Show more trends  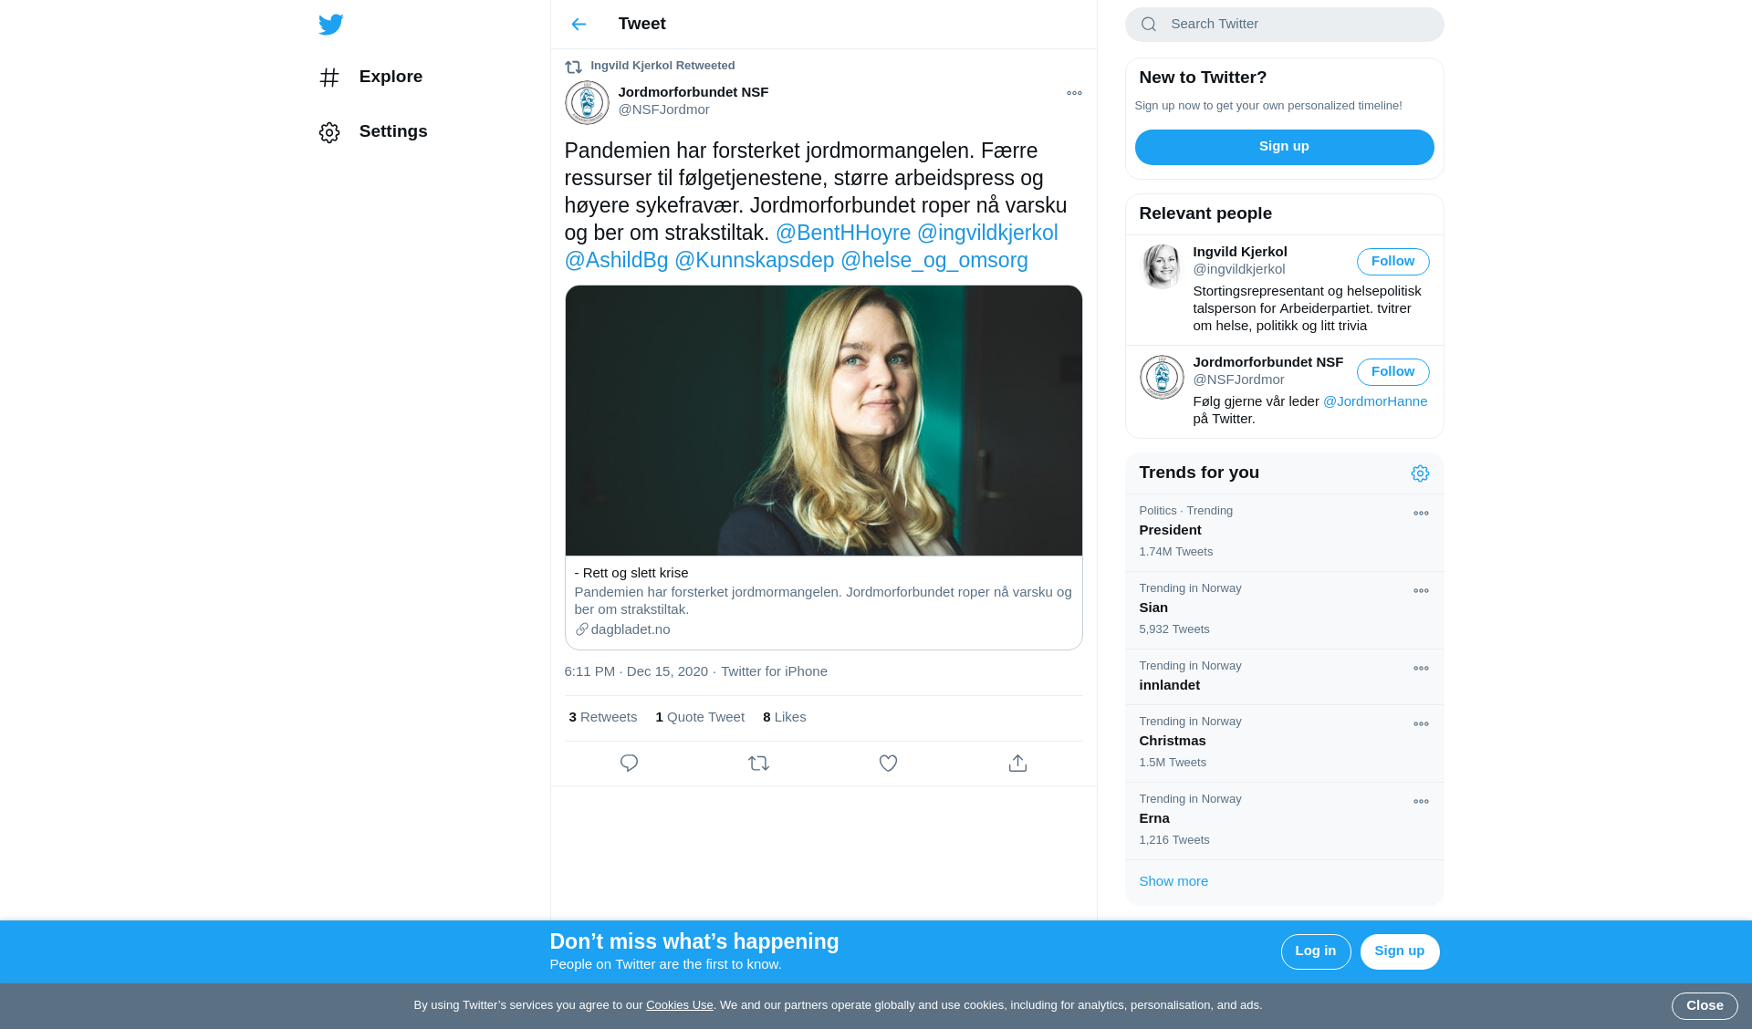(x=1173, y=881)
